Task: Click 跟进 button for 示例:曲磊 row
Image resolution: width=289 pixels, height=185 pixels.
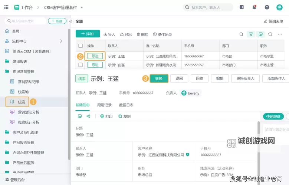Action: [x=95, y=65]
